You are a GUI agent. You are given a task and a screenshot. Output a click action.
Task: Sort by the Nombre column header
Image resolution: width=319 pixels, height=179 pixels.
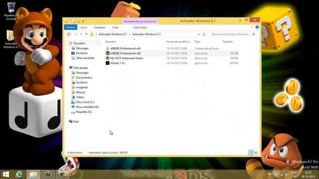(111, 42)
